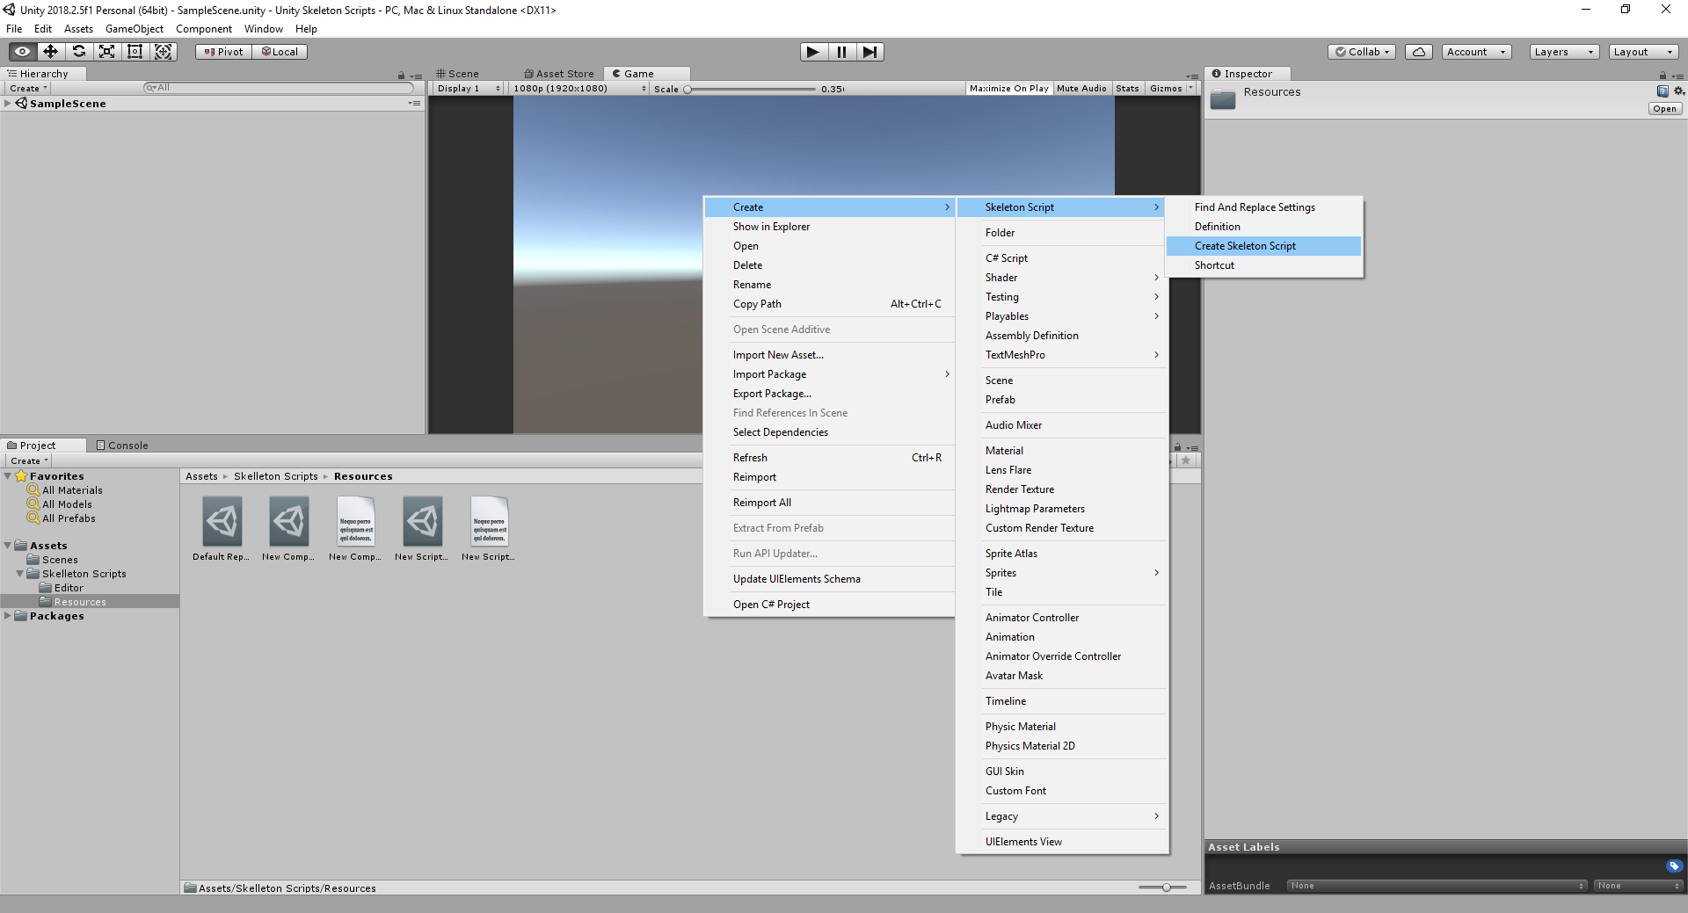Click the Hierarchy panel lock icon

[x=401, y=76]
